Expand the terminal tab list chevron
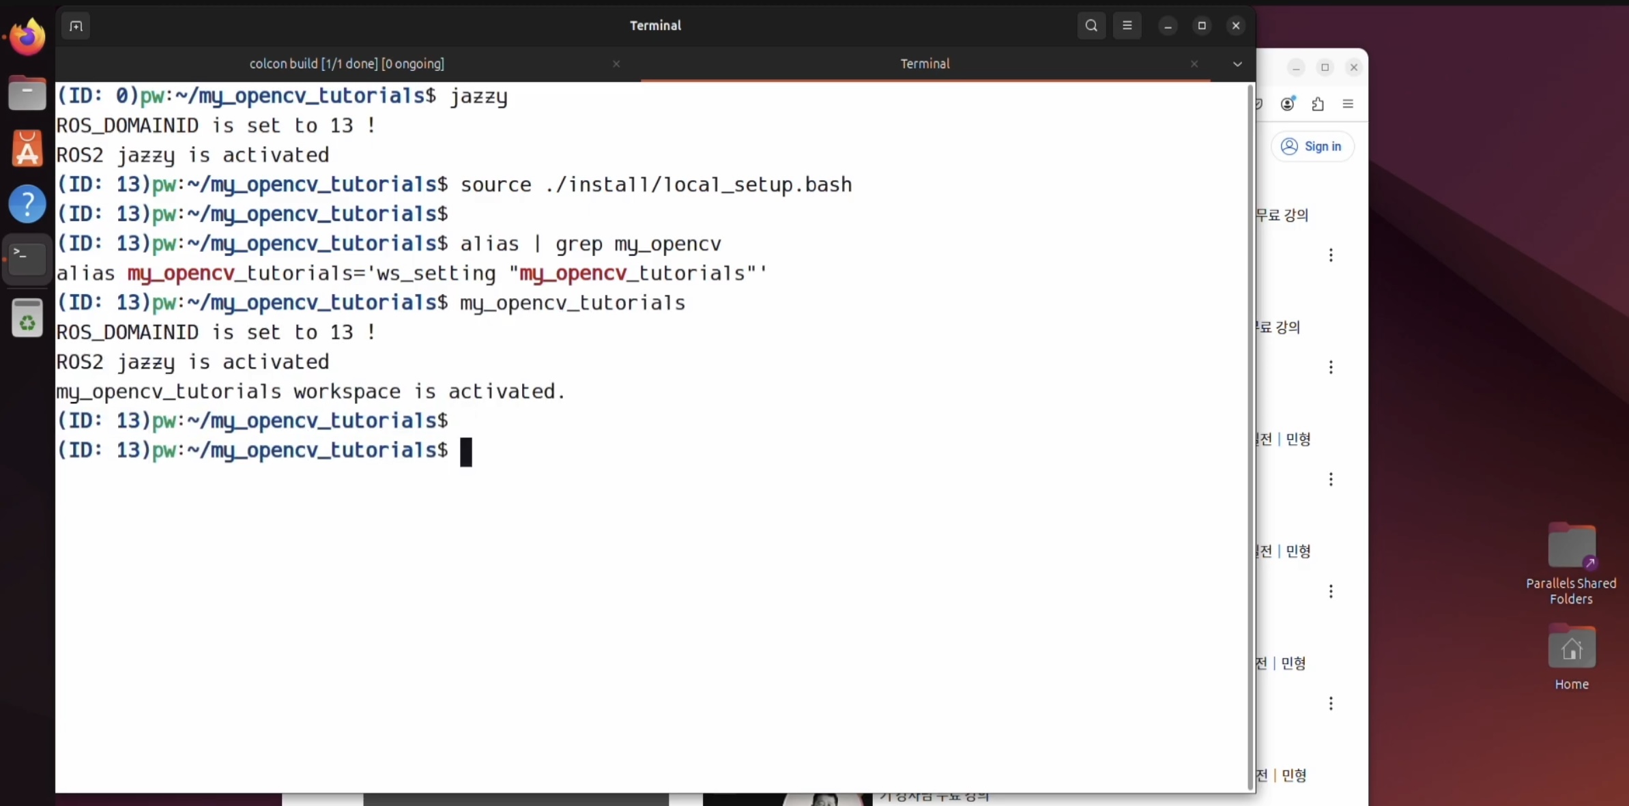Image resolution: width=1629 pixels, height=806 pixels. pyautogui.click(x=1237, y=64)
